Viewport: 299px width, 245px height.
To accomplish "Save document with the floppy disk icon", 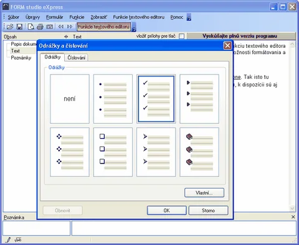I will (x=19, y=27).
